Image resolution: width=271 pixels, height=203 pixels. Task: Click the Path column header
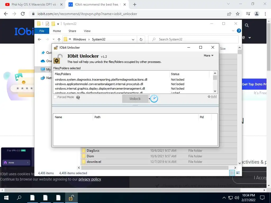click(146, 117)
